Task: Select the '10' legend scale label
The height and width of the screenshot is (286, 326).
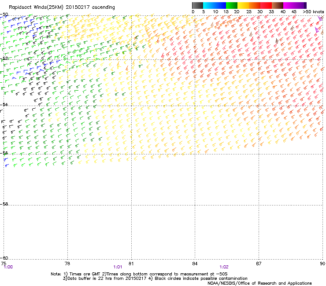Action: pyautogui.click(x=215, y=12)
